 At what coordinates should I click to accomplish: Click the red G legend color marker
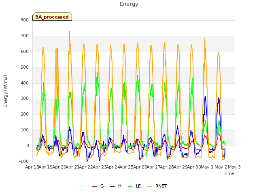pos(94,187)
